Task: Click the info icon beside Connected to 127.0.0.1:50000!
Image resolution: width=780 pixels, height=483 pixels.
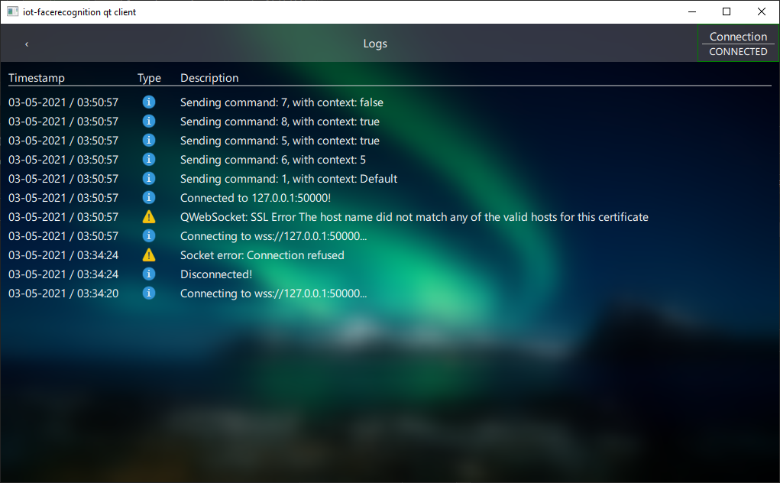Action: pos(149,197)
